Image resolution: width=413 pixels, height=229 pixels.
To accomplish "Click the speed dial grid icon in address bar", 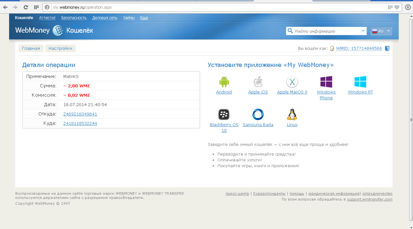I will (390, 7).
